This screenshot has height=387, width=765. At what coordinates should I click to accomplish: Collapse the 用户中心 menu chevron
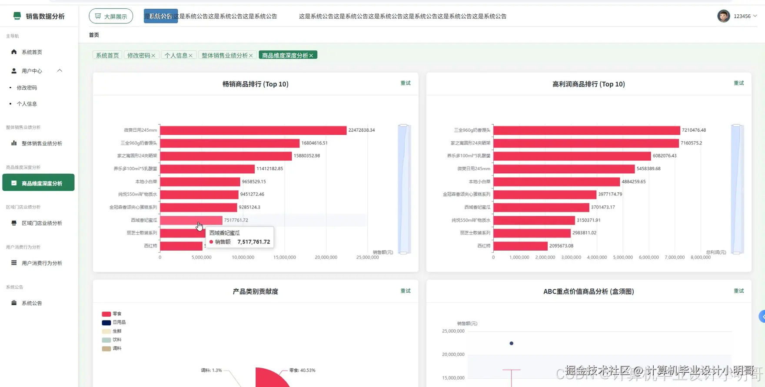[x=60, y=70]
